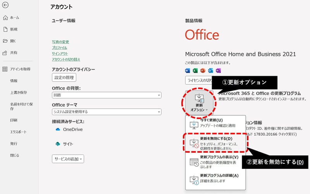This screenshot has width=310, height=194.
Task: Click the サイト service label
Action: [x=68, y=144]
